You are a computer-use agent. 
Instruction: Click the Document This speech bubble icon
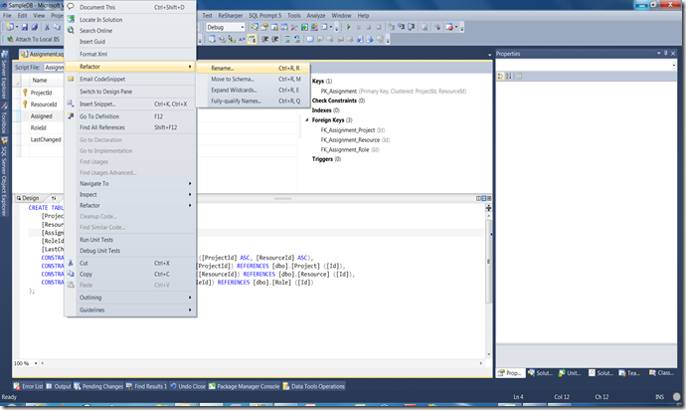click(x=71, y=7)
